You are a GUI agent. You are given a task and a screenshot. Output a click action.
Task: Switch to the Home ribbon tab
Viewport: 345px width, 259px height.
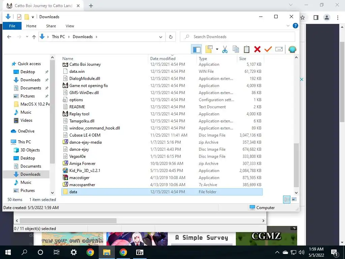tap(31, 26)
